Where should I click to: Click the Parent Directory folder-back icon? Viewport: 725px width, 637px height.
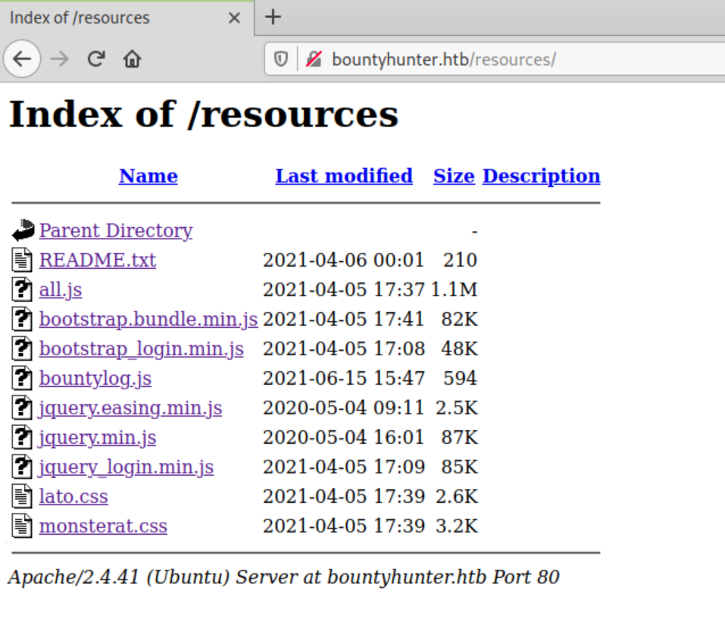23,230
